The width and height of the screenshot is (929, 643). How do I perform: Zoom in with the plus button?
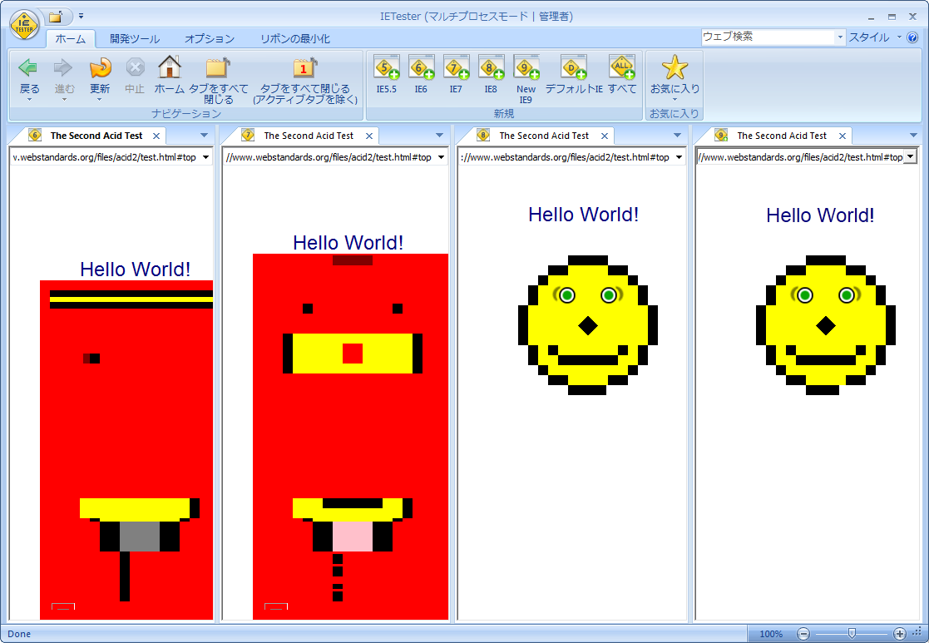click(899, 634)
